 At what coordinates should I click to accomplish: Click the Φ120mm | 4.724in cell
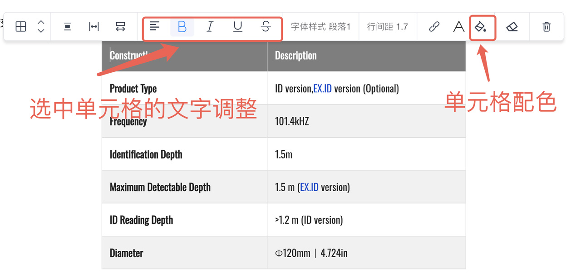pos(366,253)
